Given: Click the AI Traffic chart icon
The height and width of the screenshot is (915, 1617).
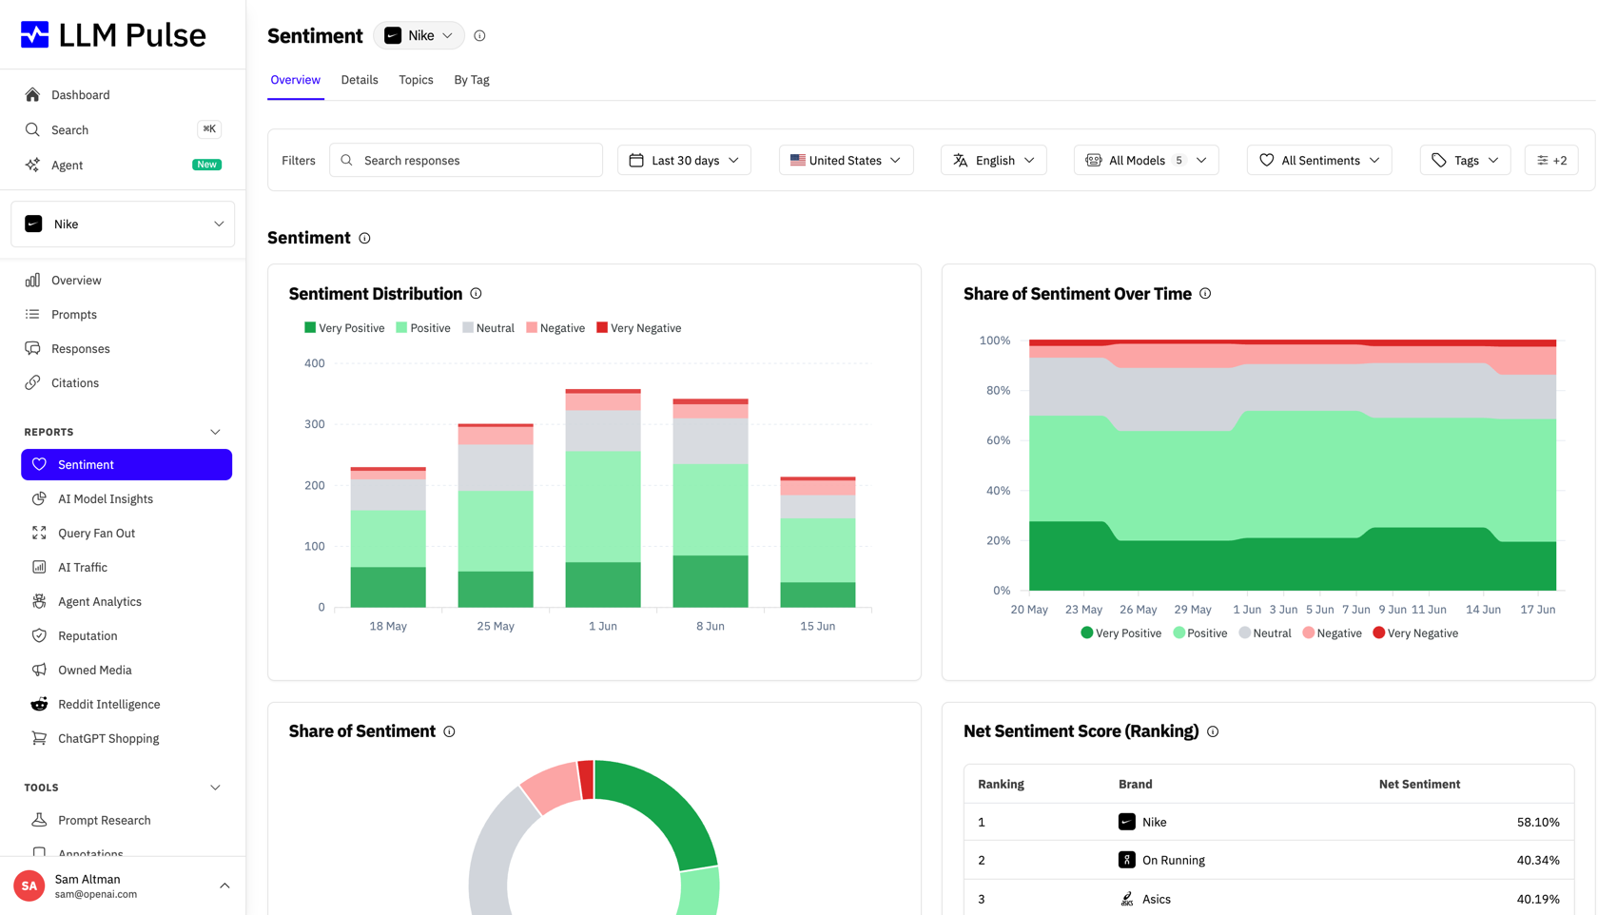Looking at the screenshot, I should [39, 567].
